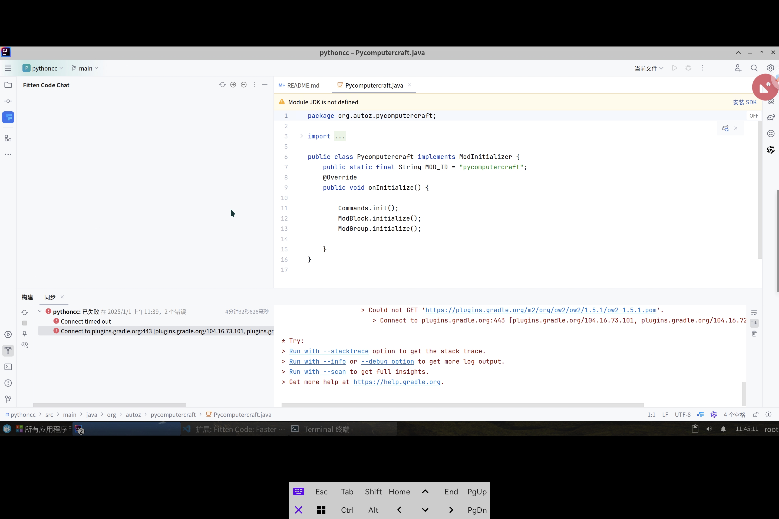Click the --debug option link
This screenshot has height=519, width=779.
388,361
